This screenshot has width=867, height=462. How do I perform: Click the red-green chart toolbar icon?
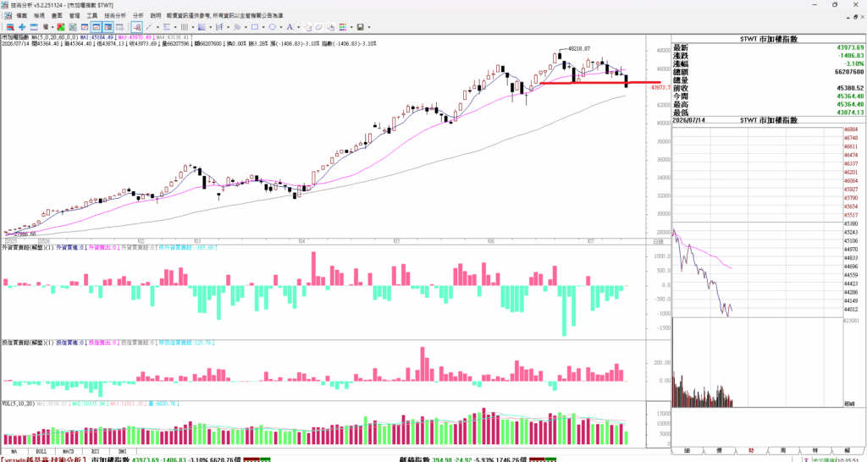pos(61,26)
